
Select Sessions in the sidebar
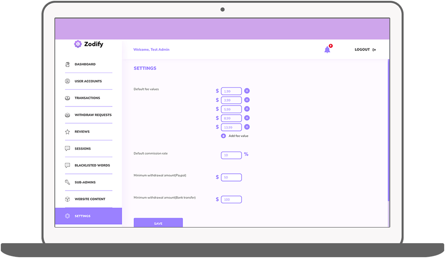click(x=83, y=149)
